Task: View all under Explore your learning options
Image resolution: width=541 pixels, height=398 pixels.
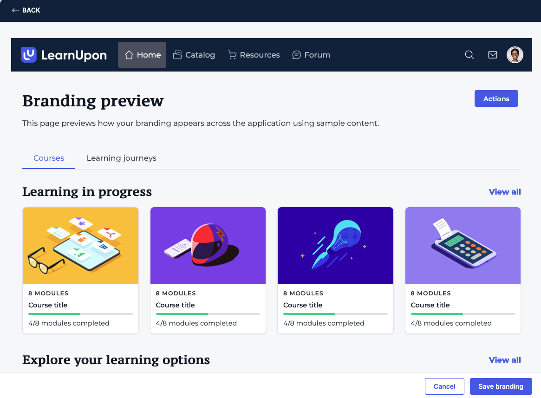Action: pos(505,360)
